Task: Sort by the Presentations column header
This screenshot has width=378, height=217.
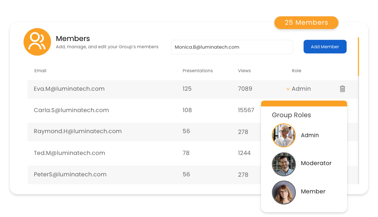Action: 198,71
